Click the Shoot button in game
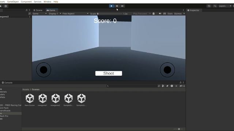This screenshot has width=234, height=131. click(x=109, y=73)
